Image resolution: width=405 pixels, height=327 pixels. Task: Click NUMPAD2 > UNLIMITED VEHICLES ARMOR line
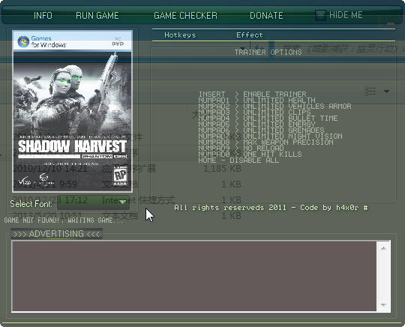274,106
